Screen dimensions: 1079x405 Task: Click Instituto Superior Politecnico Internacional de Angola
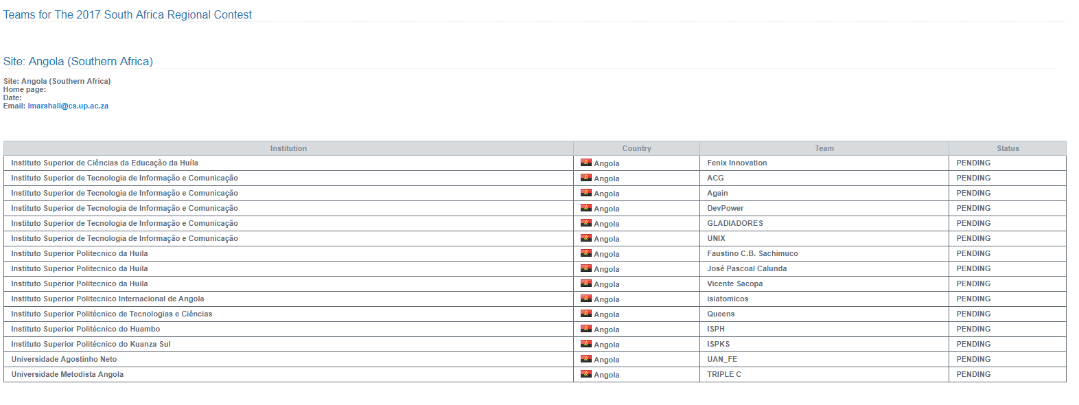point(107,299)
